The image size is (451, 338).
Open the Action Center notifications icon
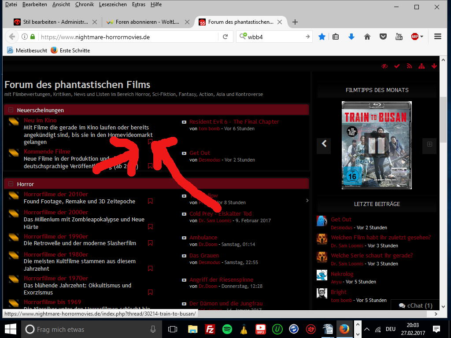tap(436, 329)
